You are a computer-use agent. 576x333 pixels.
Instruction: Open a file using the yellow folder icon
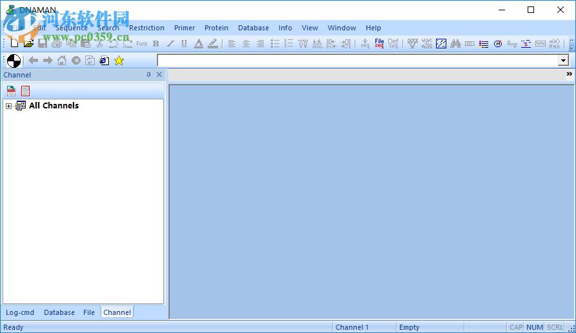coord(28,43)
